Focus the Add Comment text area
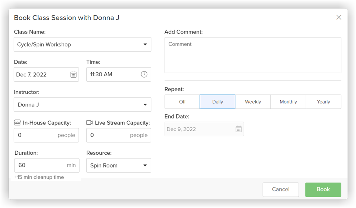Image resolution: width=356 pixels, height=208 pixels. click(253, 55)
